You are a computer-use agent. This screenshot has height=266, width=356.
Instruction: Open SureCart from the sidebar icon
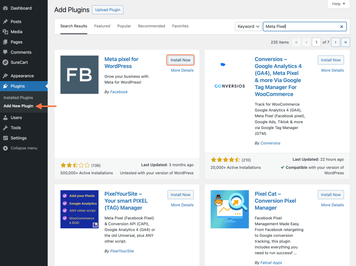tap(5, 62)
